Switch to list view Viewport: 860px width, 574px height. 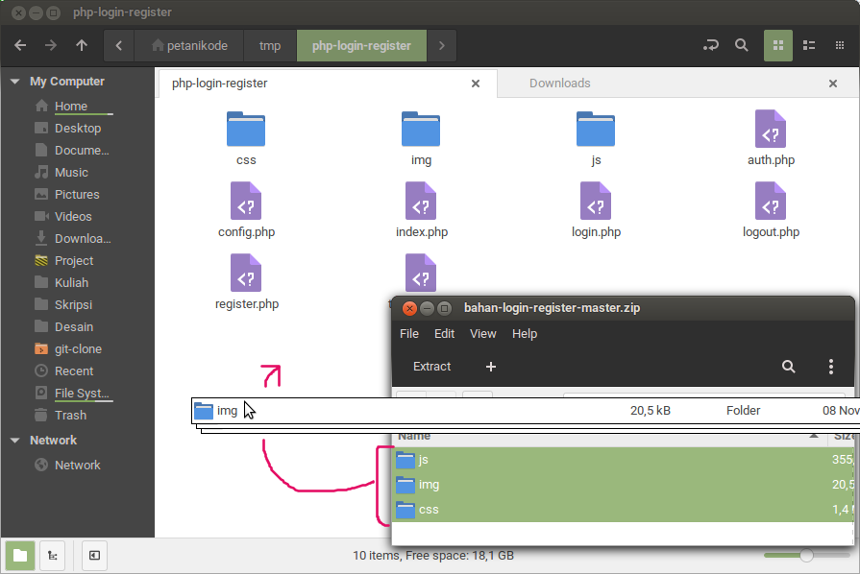[809, 45]
